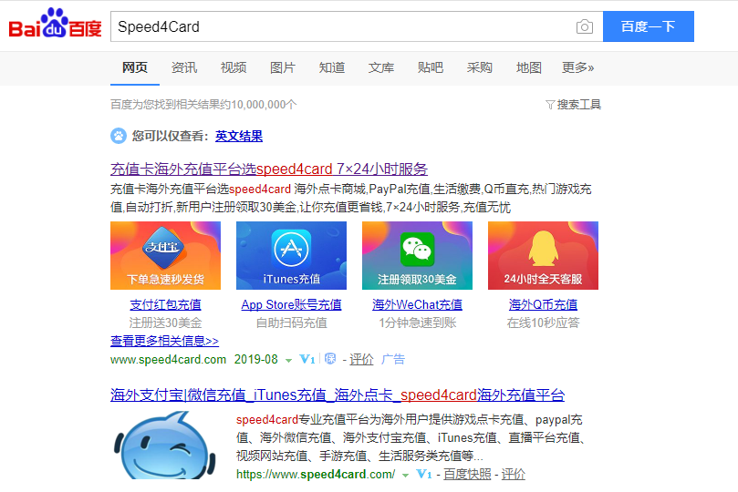Click 注册送30美金 caption text
The width and height of the screenshot is (738, 492).
[x=165, y=323]
